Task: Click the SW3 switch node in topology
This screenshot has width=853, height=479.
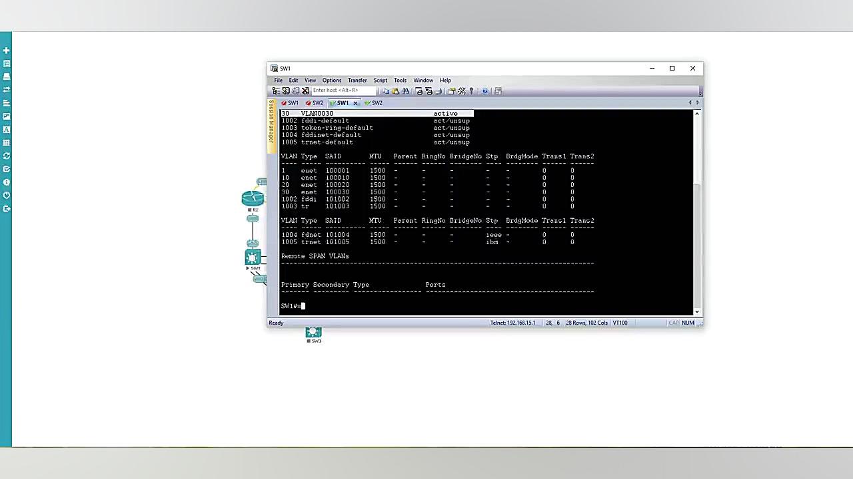Action: click(314, 332)
